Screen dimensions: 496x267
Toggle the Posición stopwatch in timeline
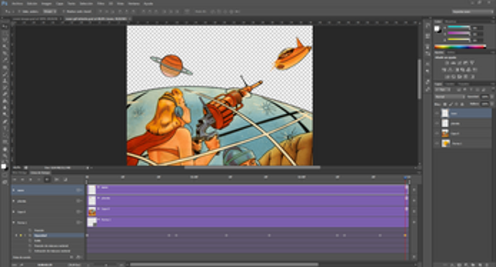click(x=30, y=230)
